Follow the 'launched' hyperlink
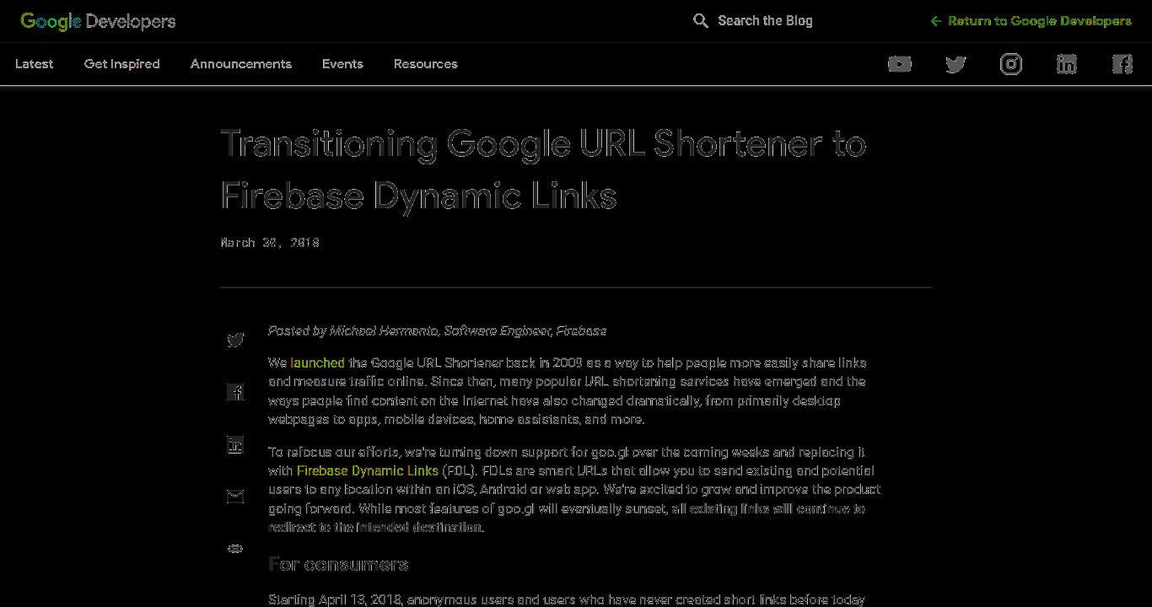1152x607 pixels. pos(317,363)
